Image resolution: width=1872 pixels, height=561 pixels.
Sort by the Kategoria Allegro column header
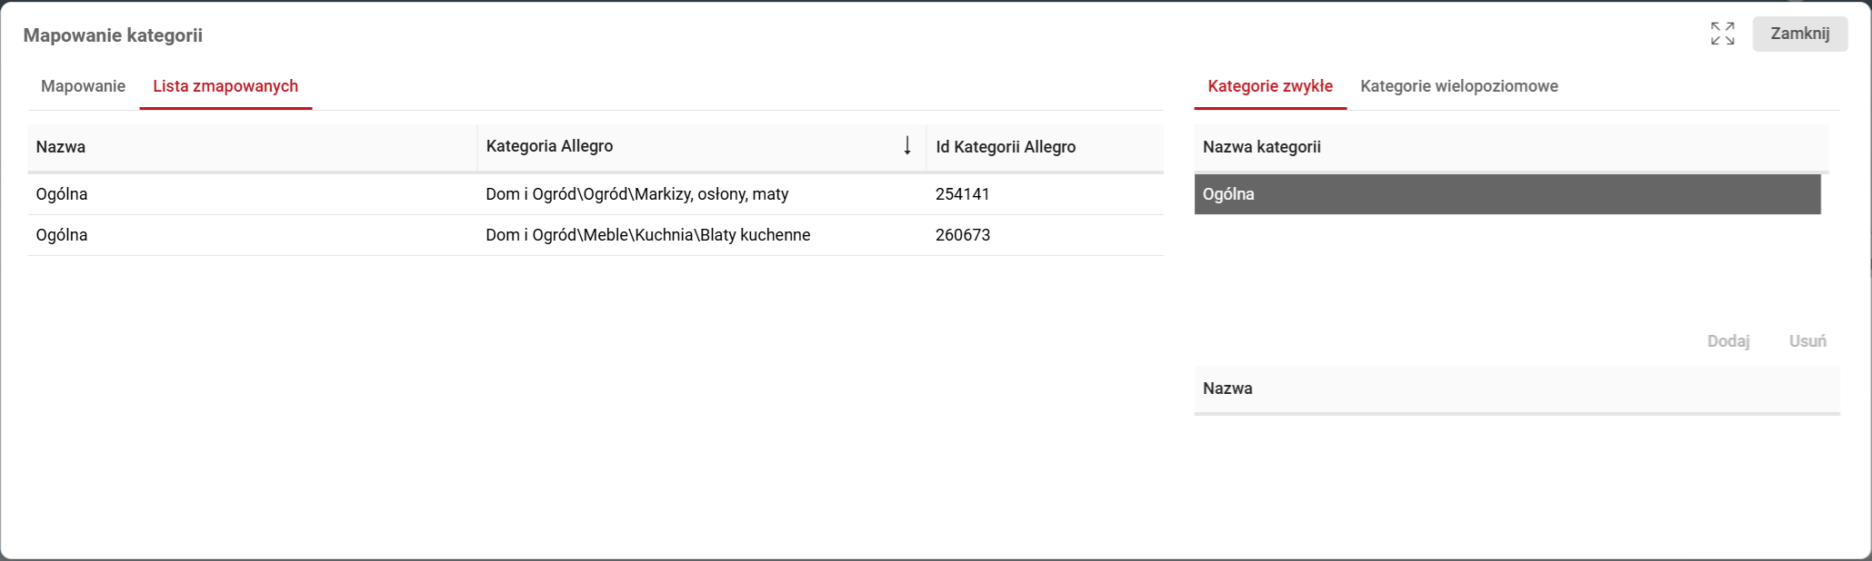549,146
